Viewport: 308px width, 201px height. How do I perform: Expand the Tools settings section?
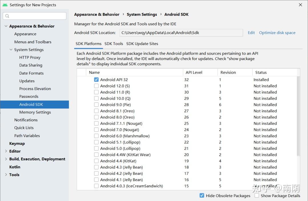coord(6,175)
